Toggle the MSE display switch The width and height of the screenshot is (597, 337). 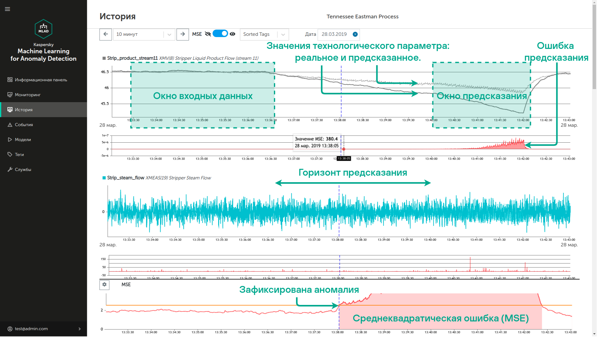click(220, 34)
